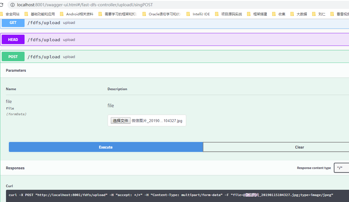Run the request with Execute button
This screenshot has width=349, height=202.
click(x=106, y=147)
